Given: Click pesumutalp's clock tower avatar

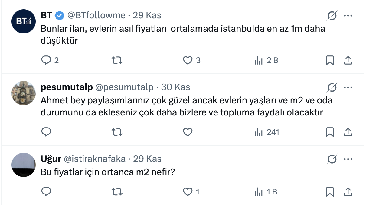Looking at the screenshot, I should coord(24,93).
